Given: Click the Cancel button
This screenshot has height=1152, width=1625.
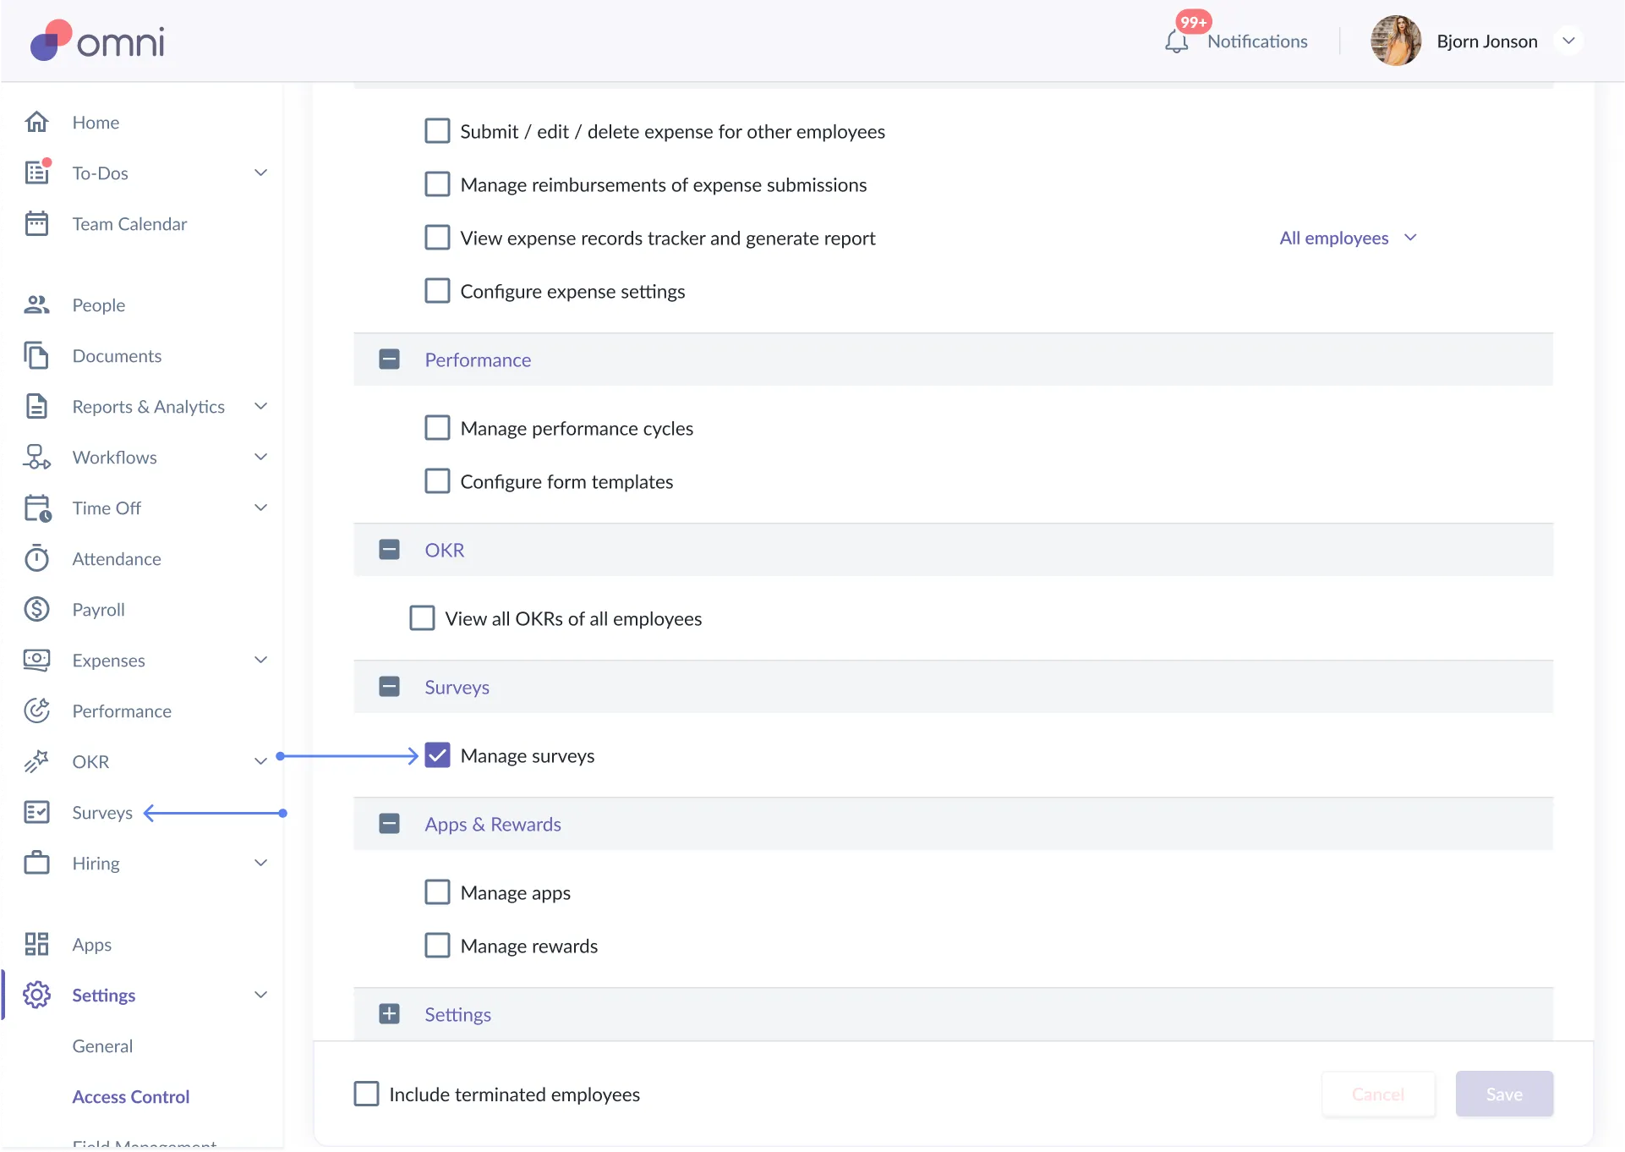Looking at the screenshot, I should (1377, 1094).
